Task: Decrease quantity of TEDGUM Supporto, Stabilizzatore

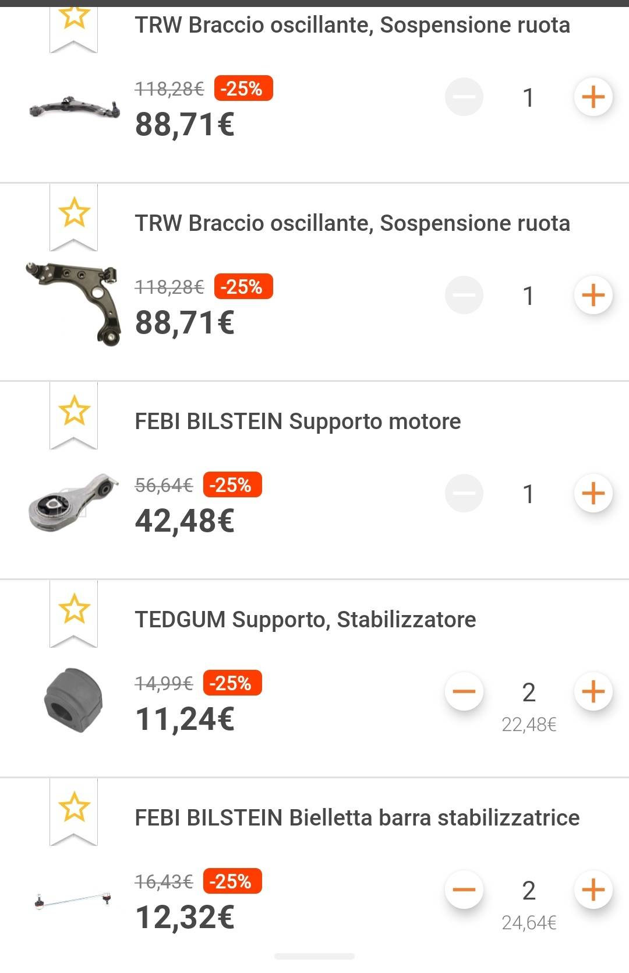Action: pyautogui.click(x=464, y=692)
